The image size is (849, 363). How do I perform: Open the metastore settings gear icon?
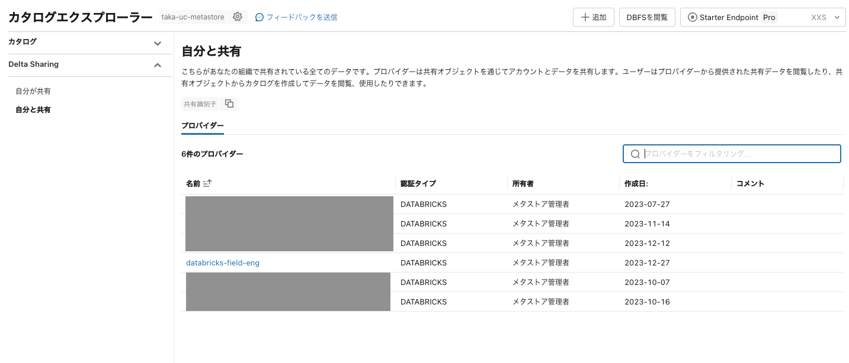[x=238, y=17]
